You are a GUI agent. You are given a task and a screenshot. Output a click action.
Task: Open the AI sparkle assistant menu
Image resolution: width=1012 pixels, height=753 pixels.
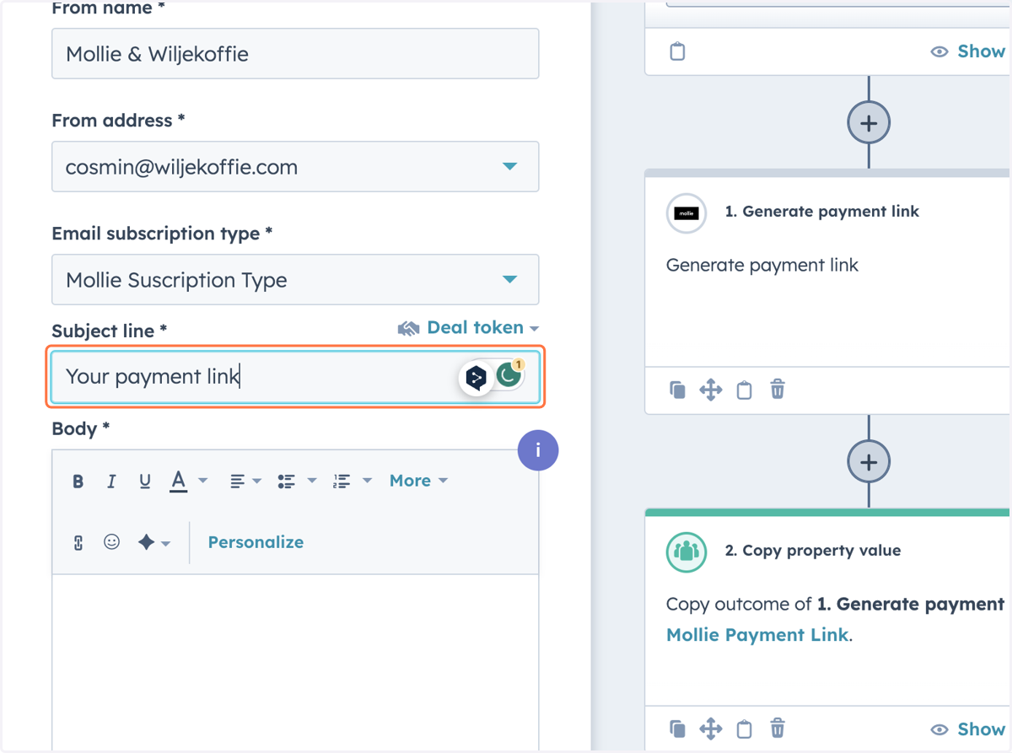tap(153, 542)
